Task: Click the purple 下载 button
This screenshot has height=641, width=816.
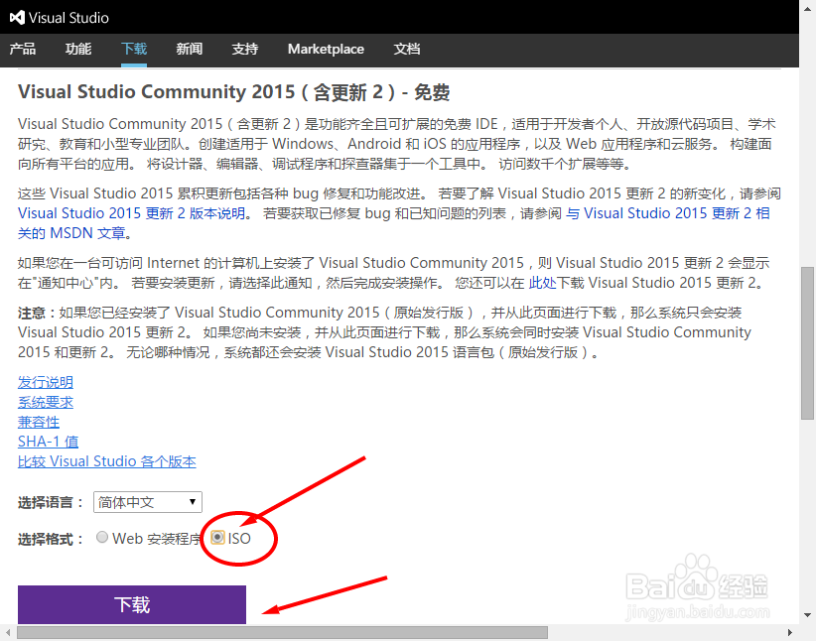Action: click(x=131, y=603)
